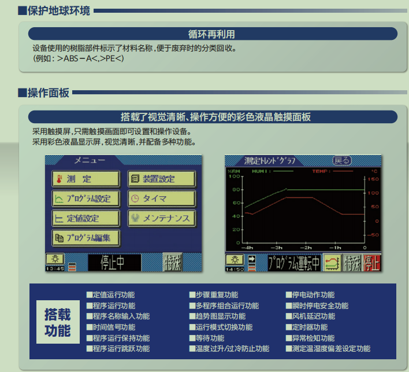The image size is (409, 372).
Task: Tap the 戻る back button
Action: [342, 160]
